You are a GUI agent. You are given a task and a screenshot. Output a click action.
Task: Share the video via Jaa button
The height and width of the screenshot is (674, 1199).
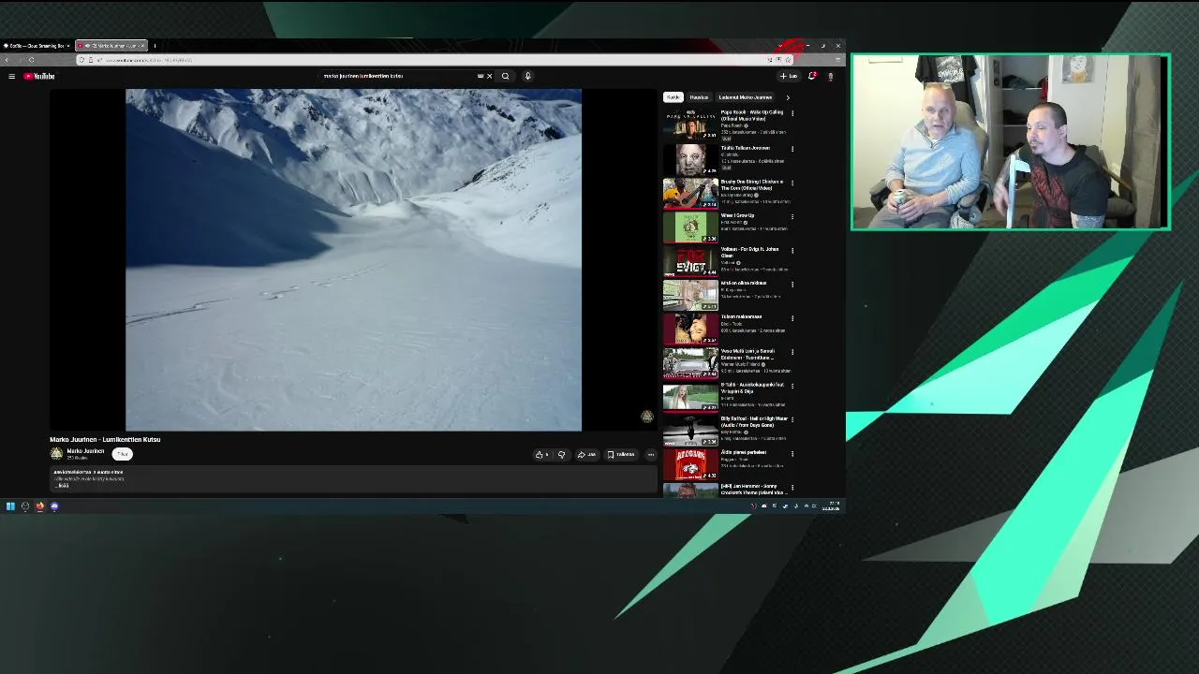click(586, 455)
